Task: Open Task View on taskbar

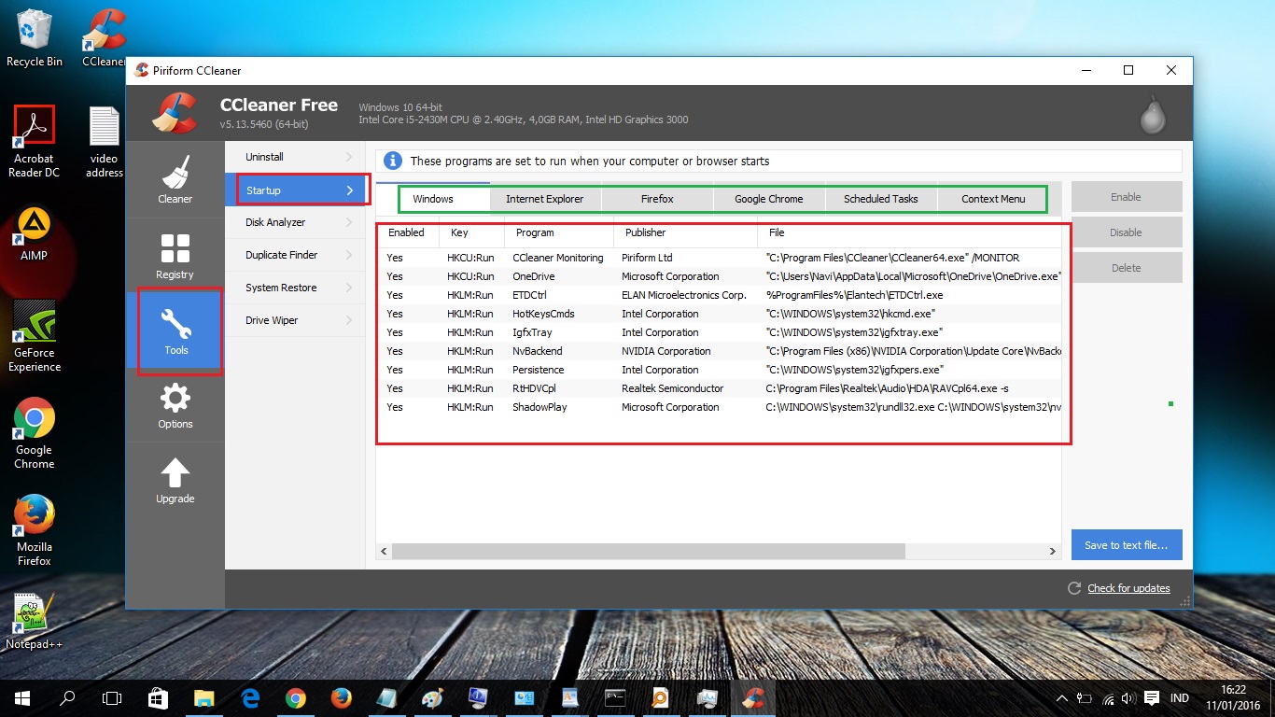Action: pyautogui.click(x=112, y=697)
